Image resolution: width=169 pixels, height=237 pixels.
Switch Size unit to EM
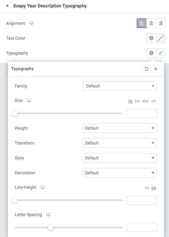(137, 101)
